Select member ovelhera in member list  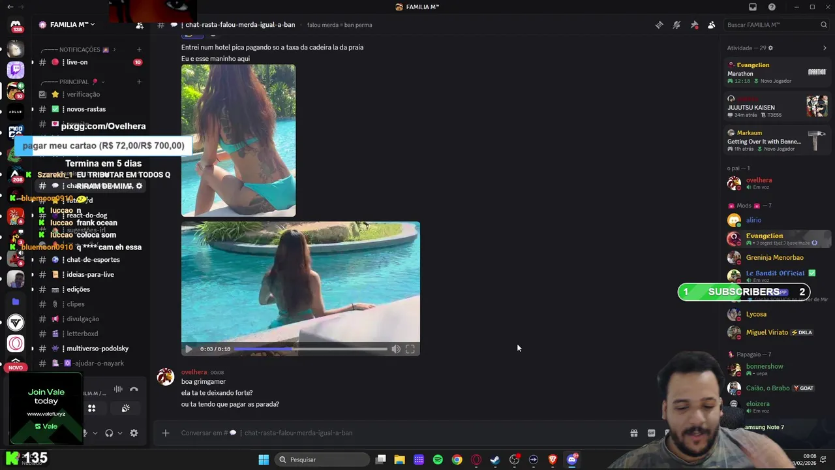[778, 183]
